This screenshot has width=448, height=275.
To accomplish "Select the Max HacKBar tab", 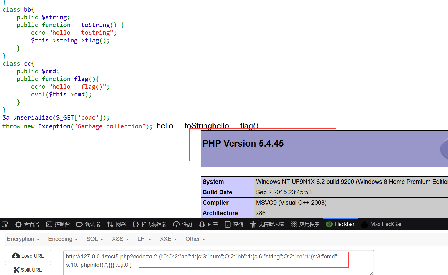I will 382,224.
